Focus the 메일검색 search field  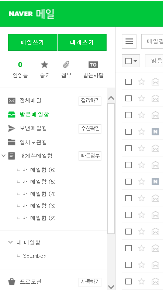(x=152, y=41)
